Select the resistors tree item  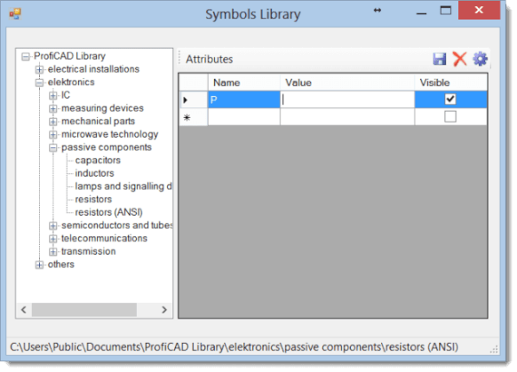(x=93, y=199)
